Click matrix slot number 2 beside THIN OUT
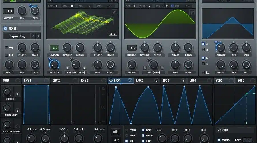Viewport: 257px width, 143px height. pos(17,110)
